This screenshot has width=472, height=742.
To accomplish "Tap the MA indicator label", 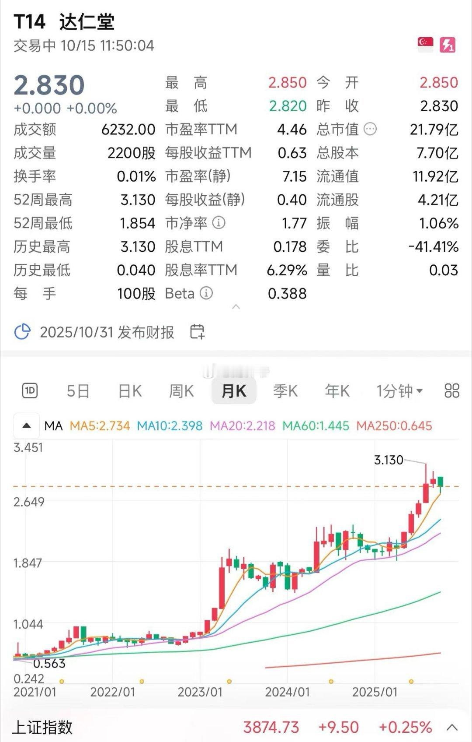I will click(54, 426).
